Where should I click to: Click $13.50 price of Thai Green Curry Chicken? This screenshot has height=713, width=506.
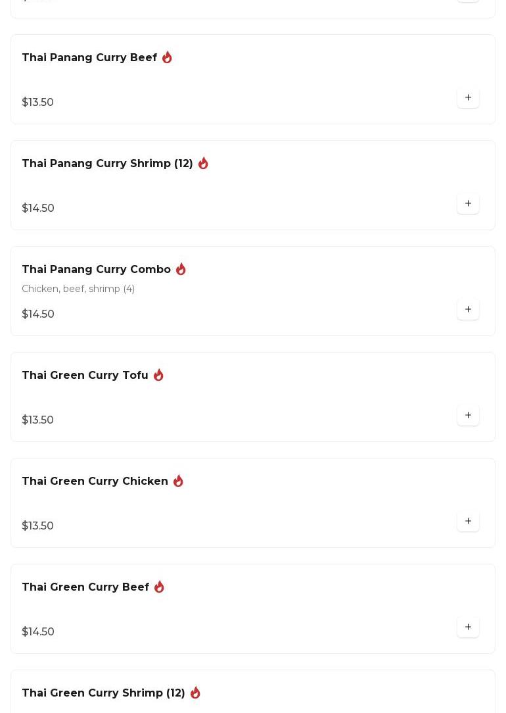(x=38, y=526)
